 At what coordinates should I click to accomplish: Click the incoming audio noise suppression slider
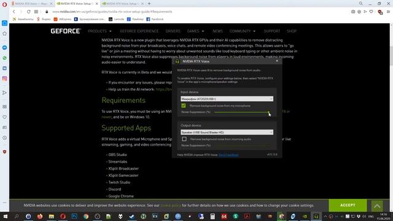point(243,145)
